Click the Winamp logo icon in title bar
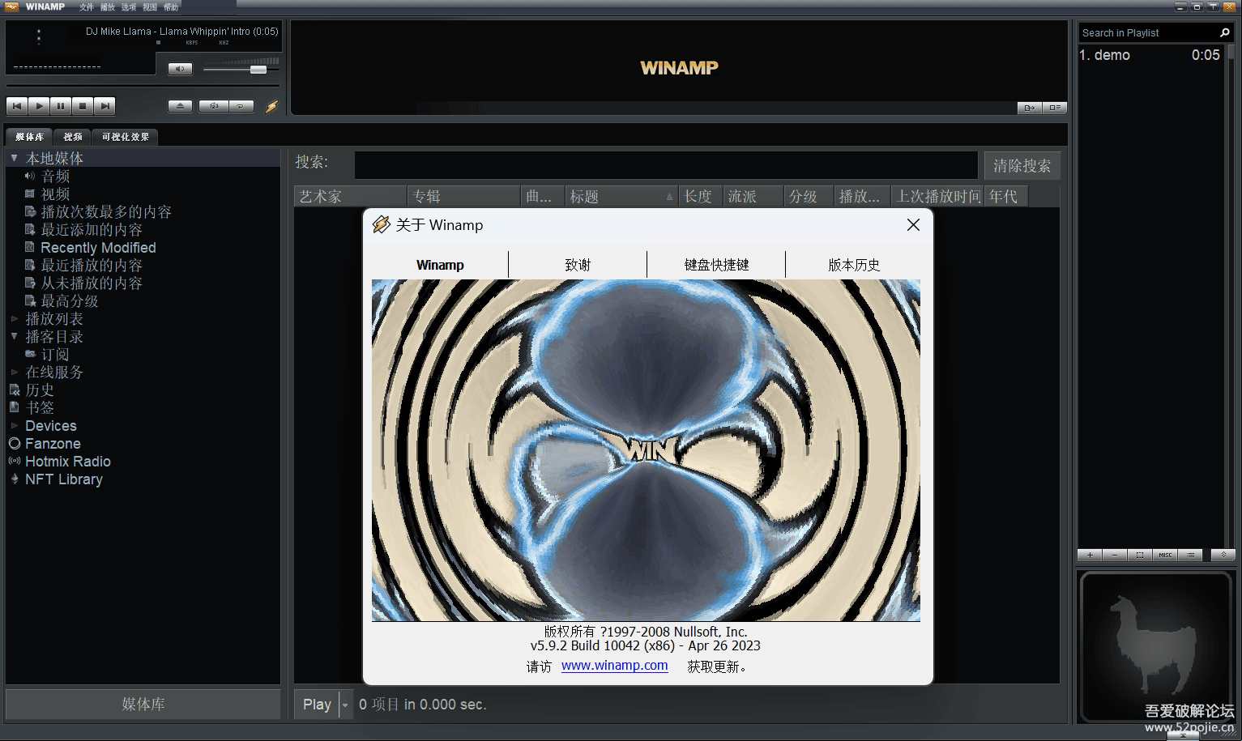This screenshot has width=1242, height=741. coord(11,6)
